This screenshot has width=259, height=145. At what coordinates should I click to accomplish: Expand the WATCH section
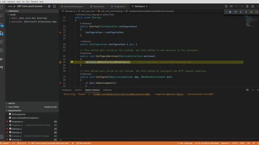(32, 103)
